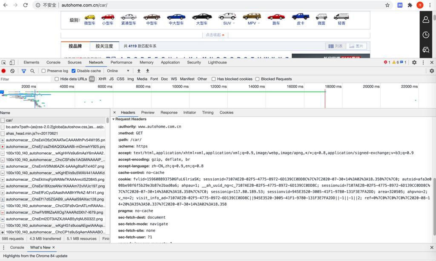View request Cookies tab
The image size is (436, 261).
coord(227,113)
